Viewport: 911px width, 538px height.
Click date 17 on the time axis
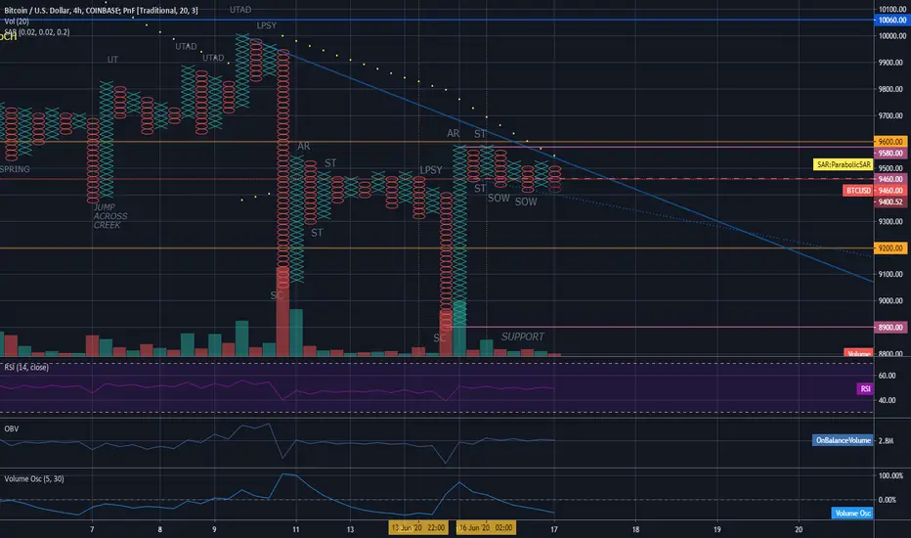pos(554,529)
